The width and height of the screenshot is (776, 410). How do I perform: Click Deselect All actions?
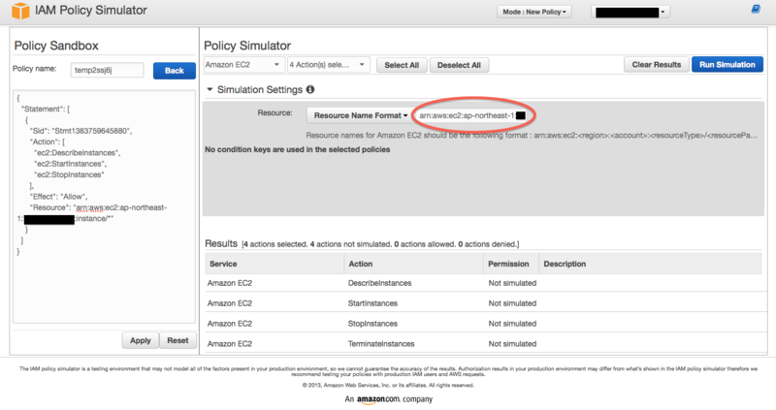click(459, 65)
